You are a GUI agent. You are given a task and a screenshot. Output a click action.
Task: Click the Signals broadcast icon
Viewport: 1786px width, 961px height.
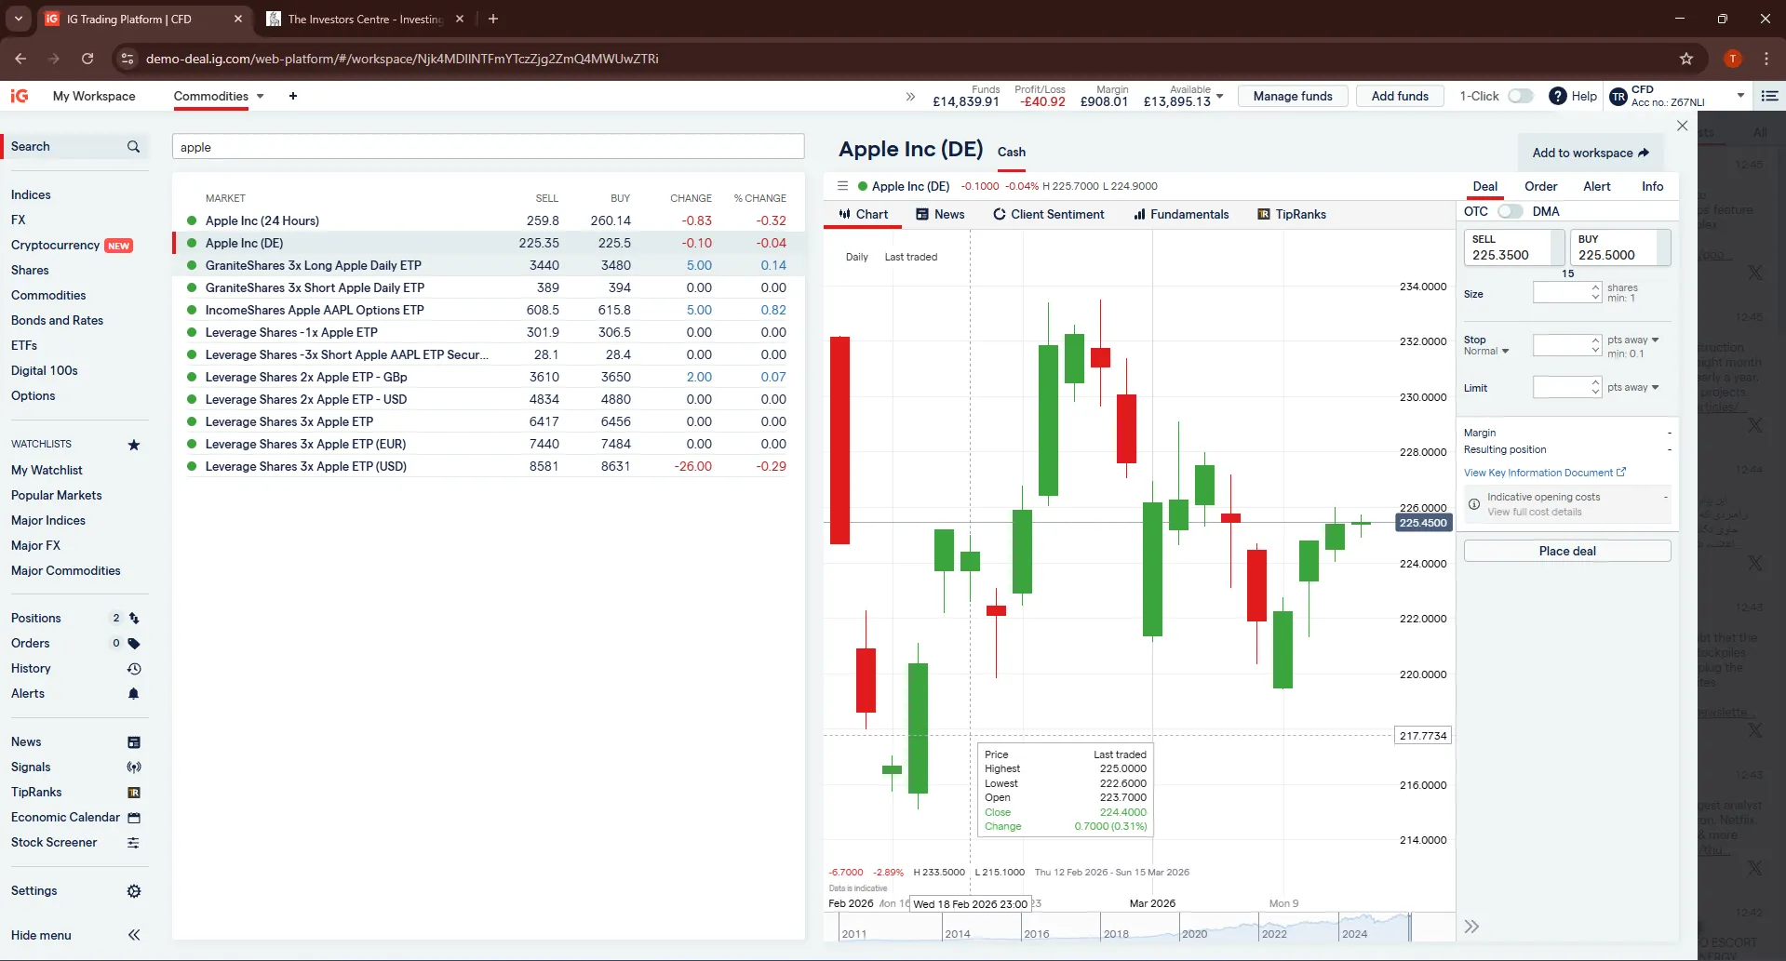134,767
